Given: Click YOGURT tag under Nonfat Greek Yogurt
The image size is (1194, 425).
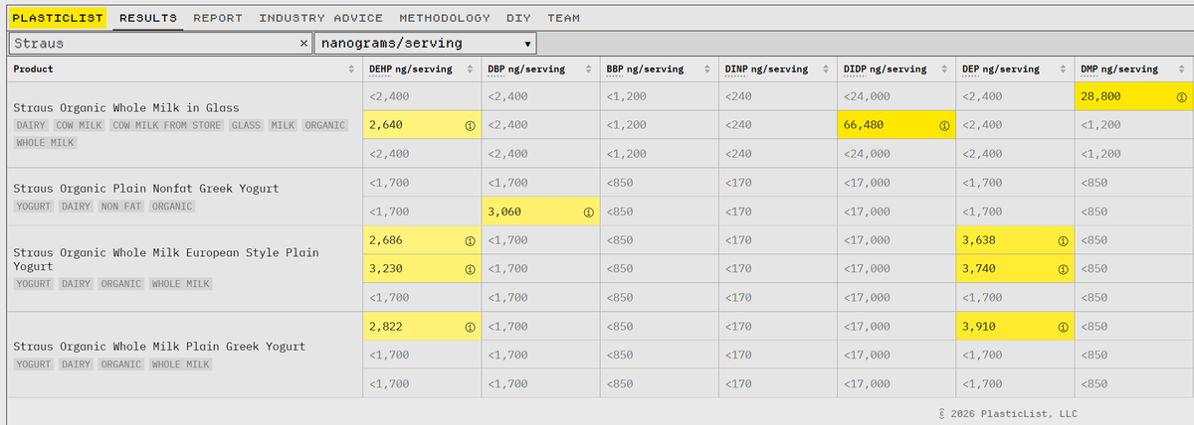Looking at the screenshot, I should (32, 207).
